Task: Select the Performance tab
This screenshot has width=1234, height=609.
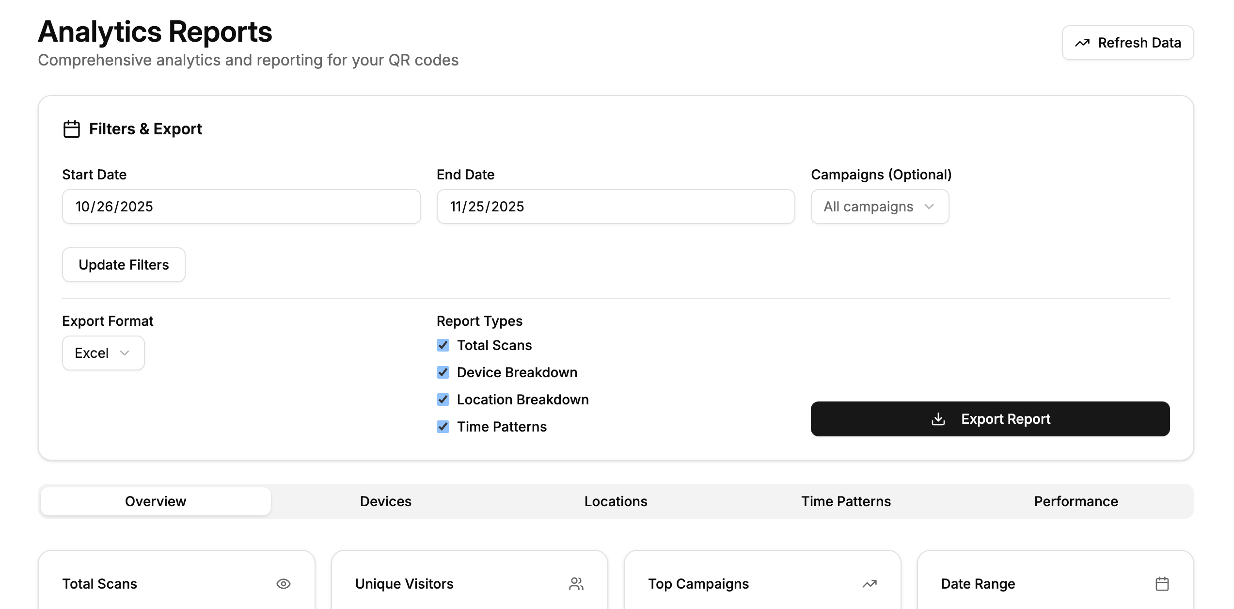Action: point(1076,501)
